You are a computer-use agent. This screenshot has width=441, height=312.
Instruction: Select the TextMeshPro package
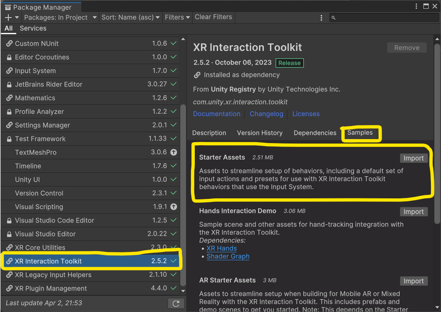pyautogui.click(x=90, y=152)
